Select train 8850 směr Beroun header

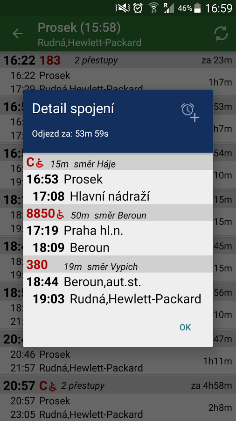click(118, 214)
